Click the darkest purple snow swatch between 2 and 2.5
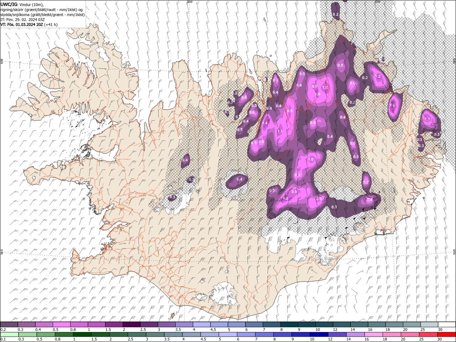456x342 pixels. click(131, 325)
